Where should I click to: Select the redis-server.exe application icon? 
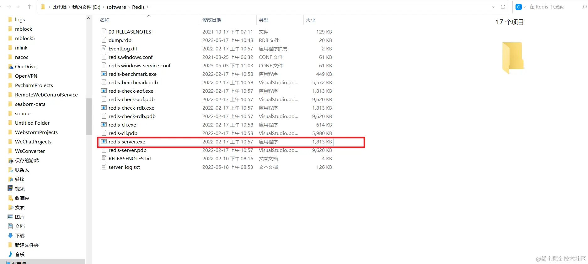coord(104,141)
